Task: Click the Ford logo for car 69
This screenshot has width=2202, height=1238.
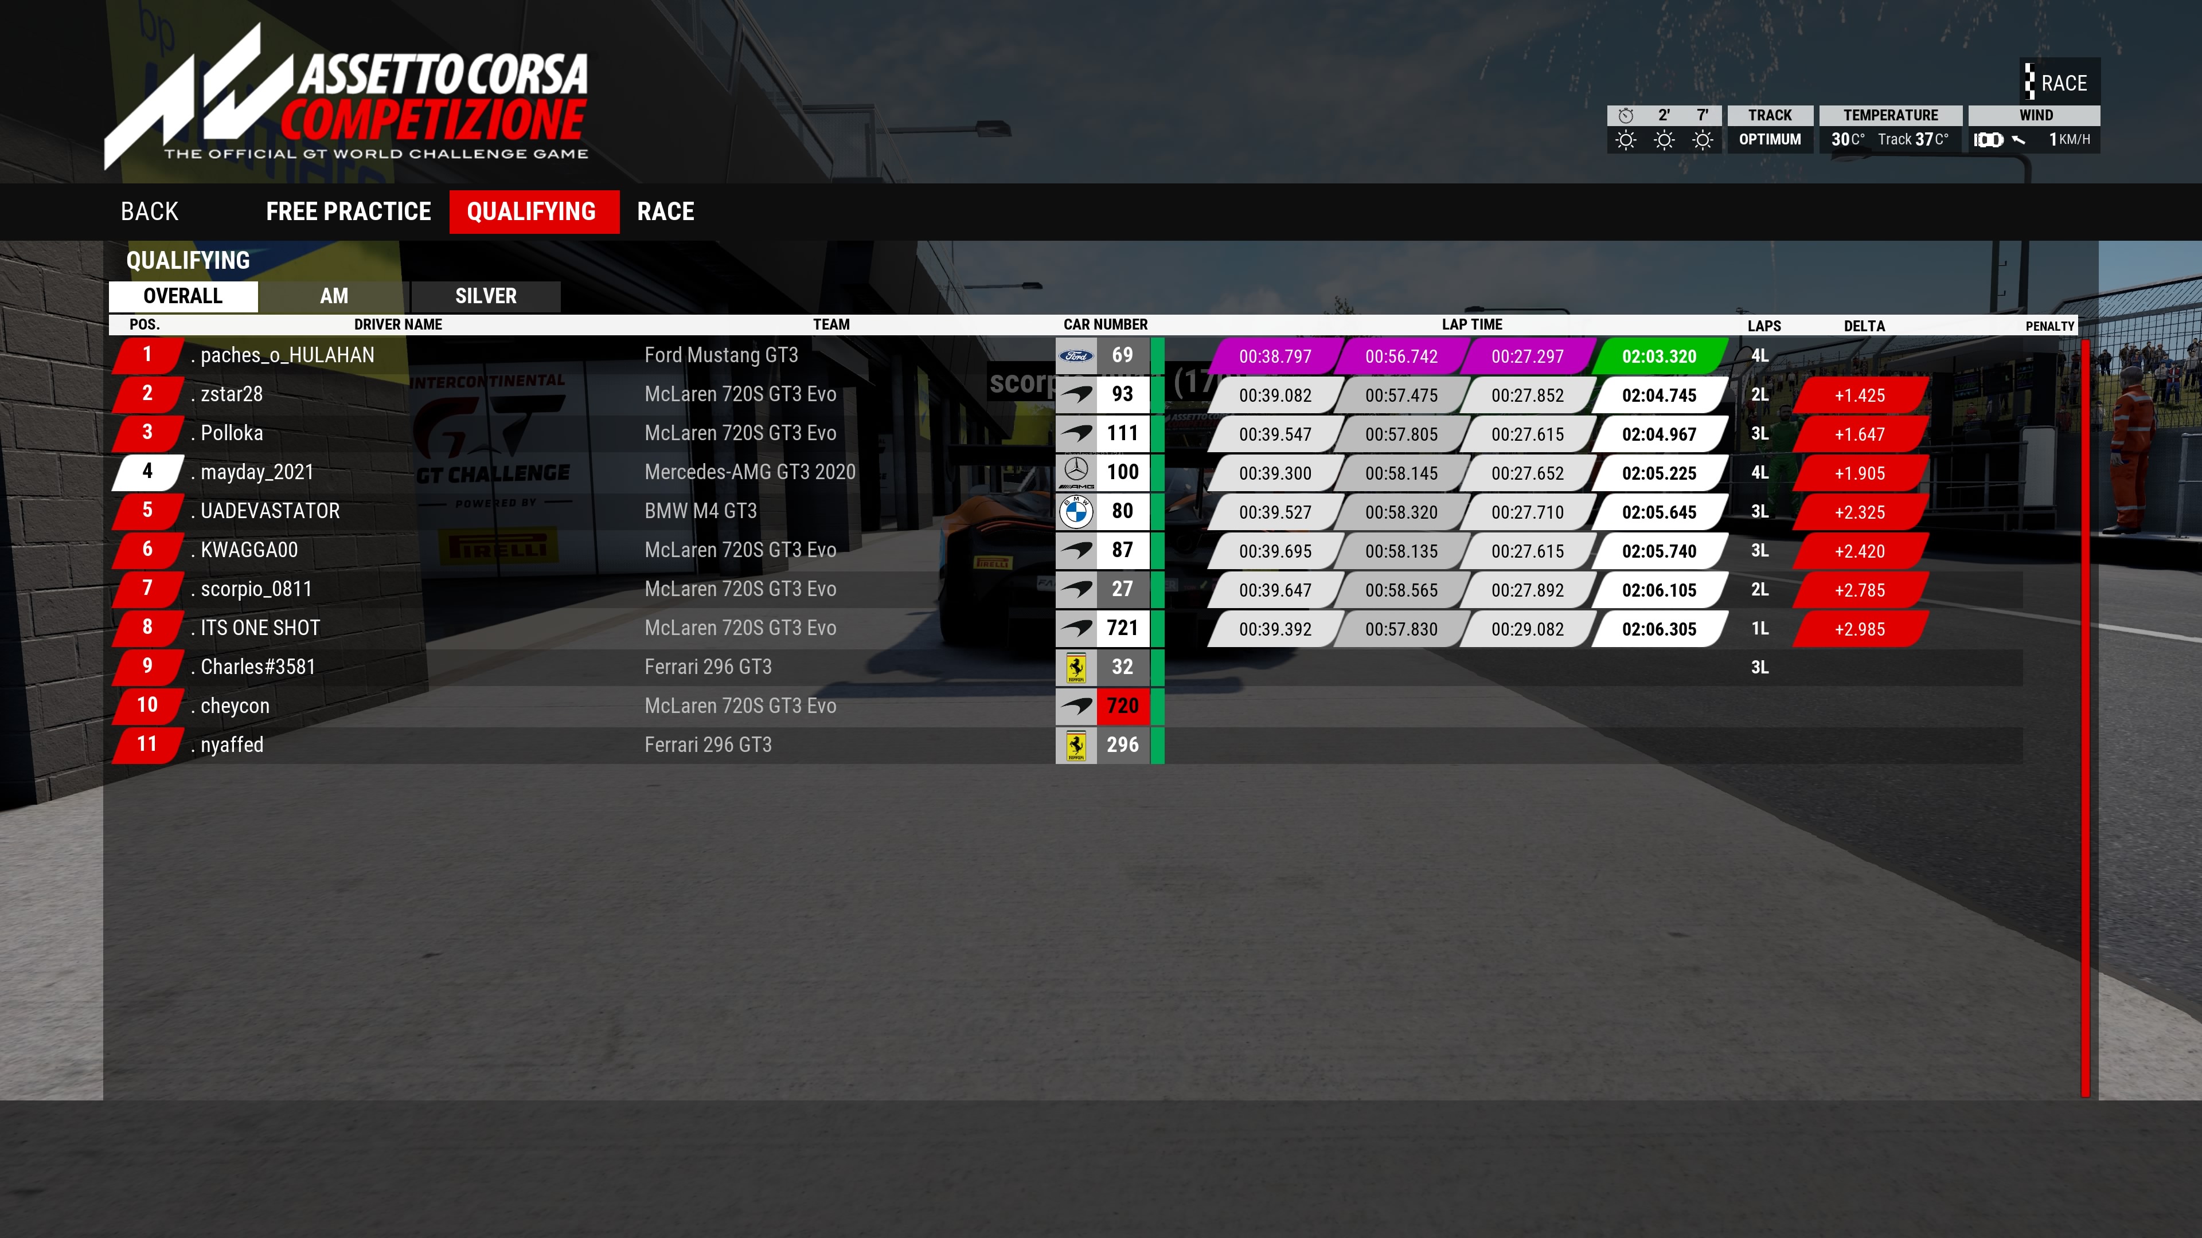Action: pyautogui.click(x=1076, y=355)
